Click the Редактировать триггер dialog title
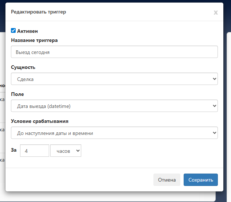Image resolution: width=231 pixels, height=202 pixels. coord(39,12)
